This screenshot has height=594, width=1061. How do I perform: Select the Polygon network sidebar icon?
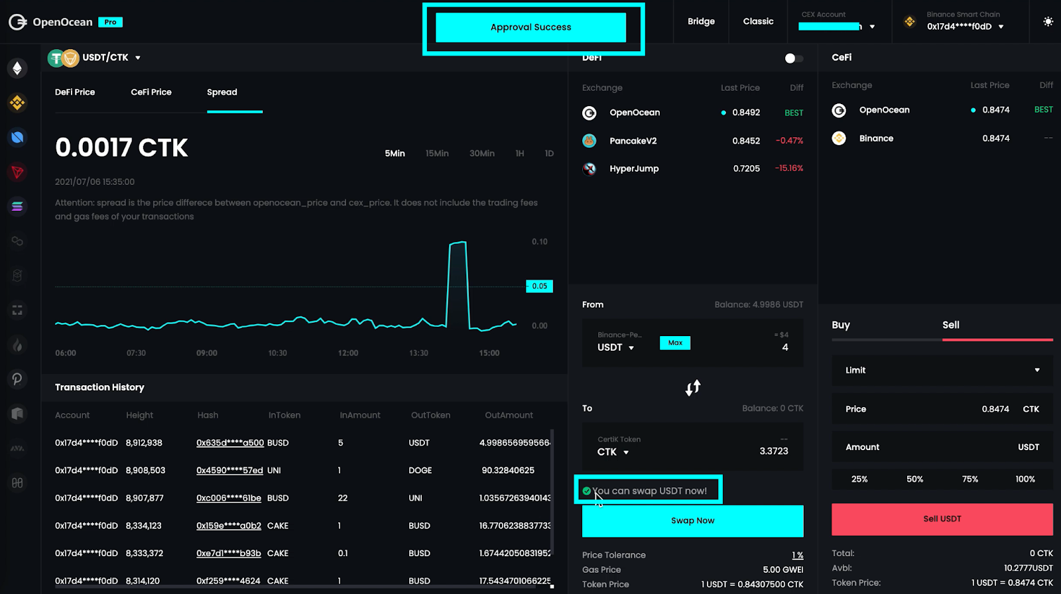click(x=17, y=241)
